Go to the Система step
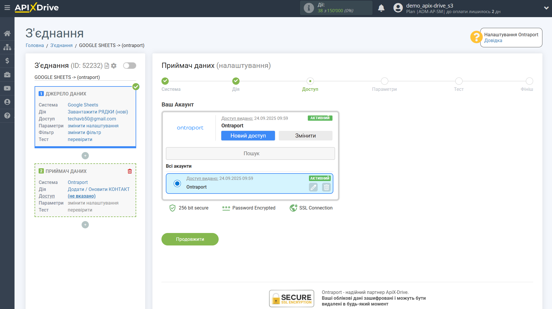 coord(165,81)
